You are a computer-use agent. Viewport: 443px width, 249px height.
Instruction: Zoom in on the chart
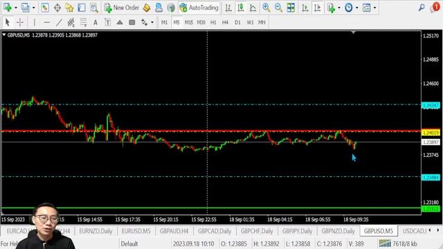[x=266, y=8]
